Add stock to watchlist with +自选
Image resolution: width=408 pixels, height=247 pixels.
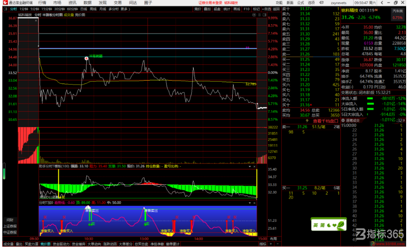266,9
